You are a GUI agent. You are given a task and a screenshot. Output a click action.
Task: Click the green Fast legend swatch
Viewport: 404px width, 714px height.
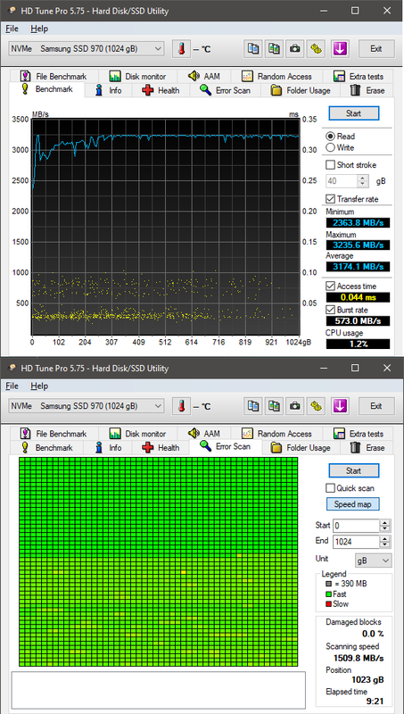pos(329,594)
